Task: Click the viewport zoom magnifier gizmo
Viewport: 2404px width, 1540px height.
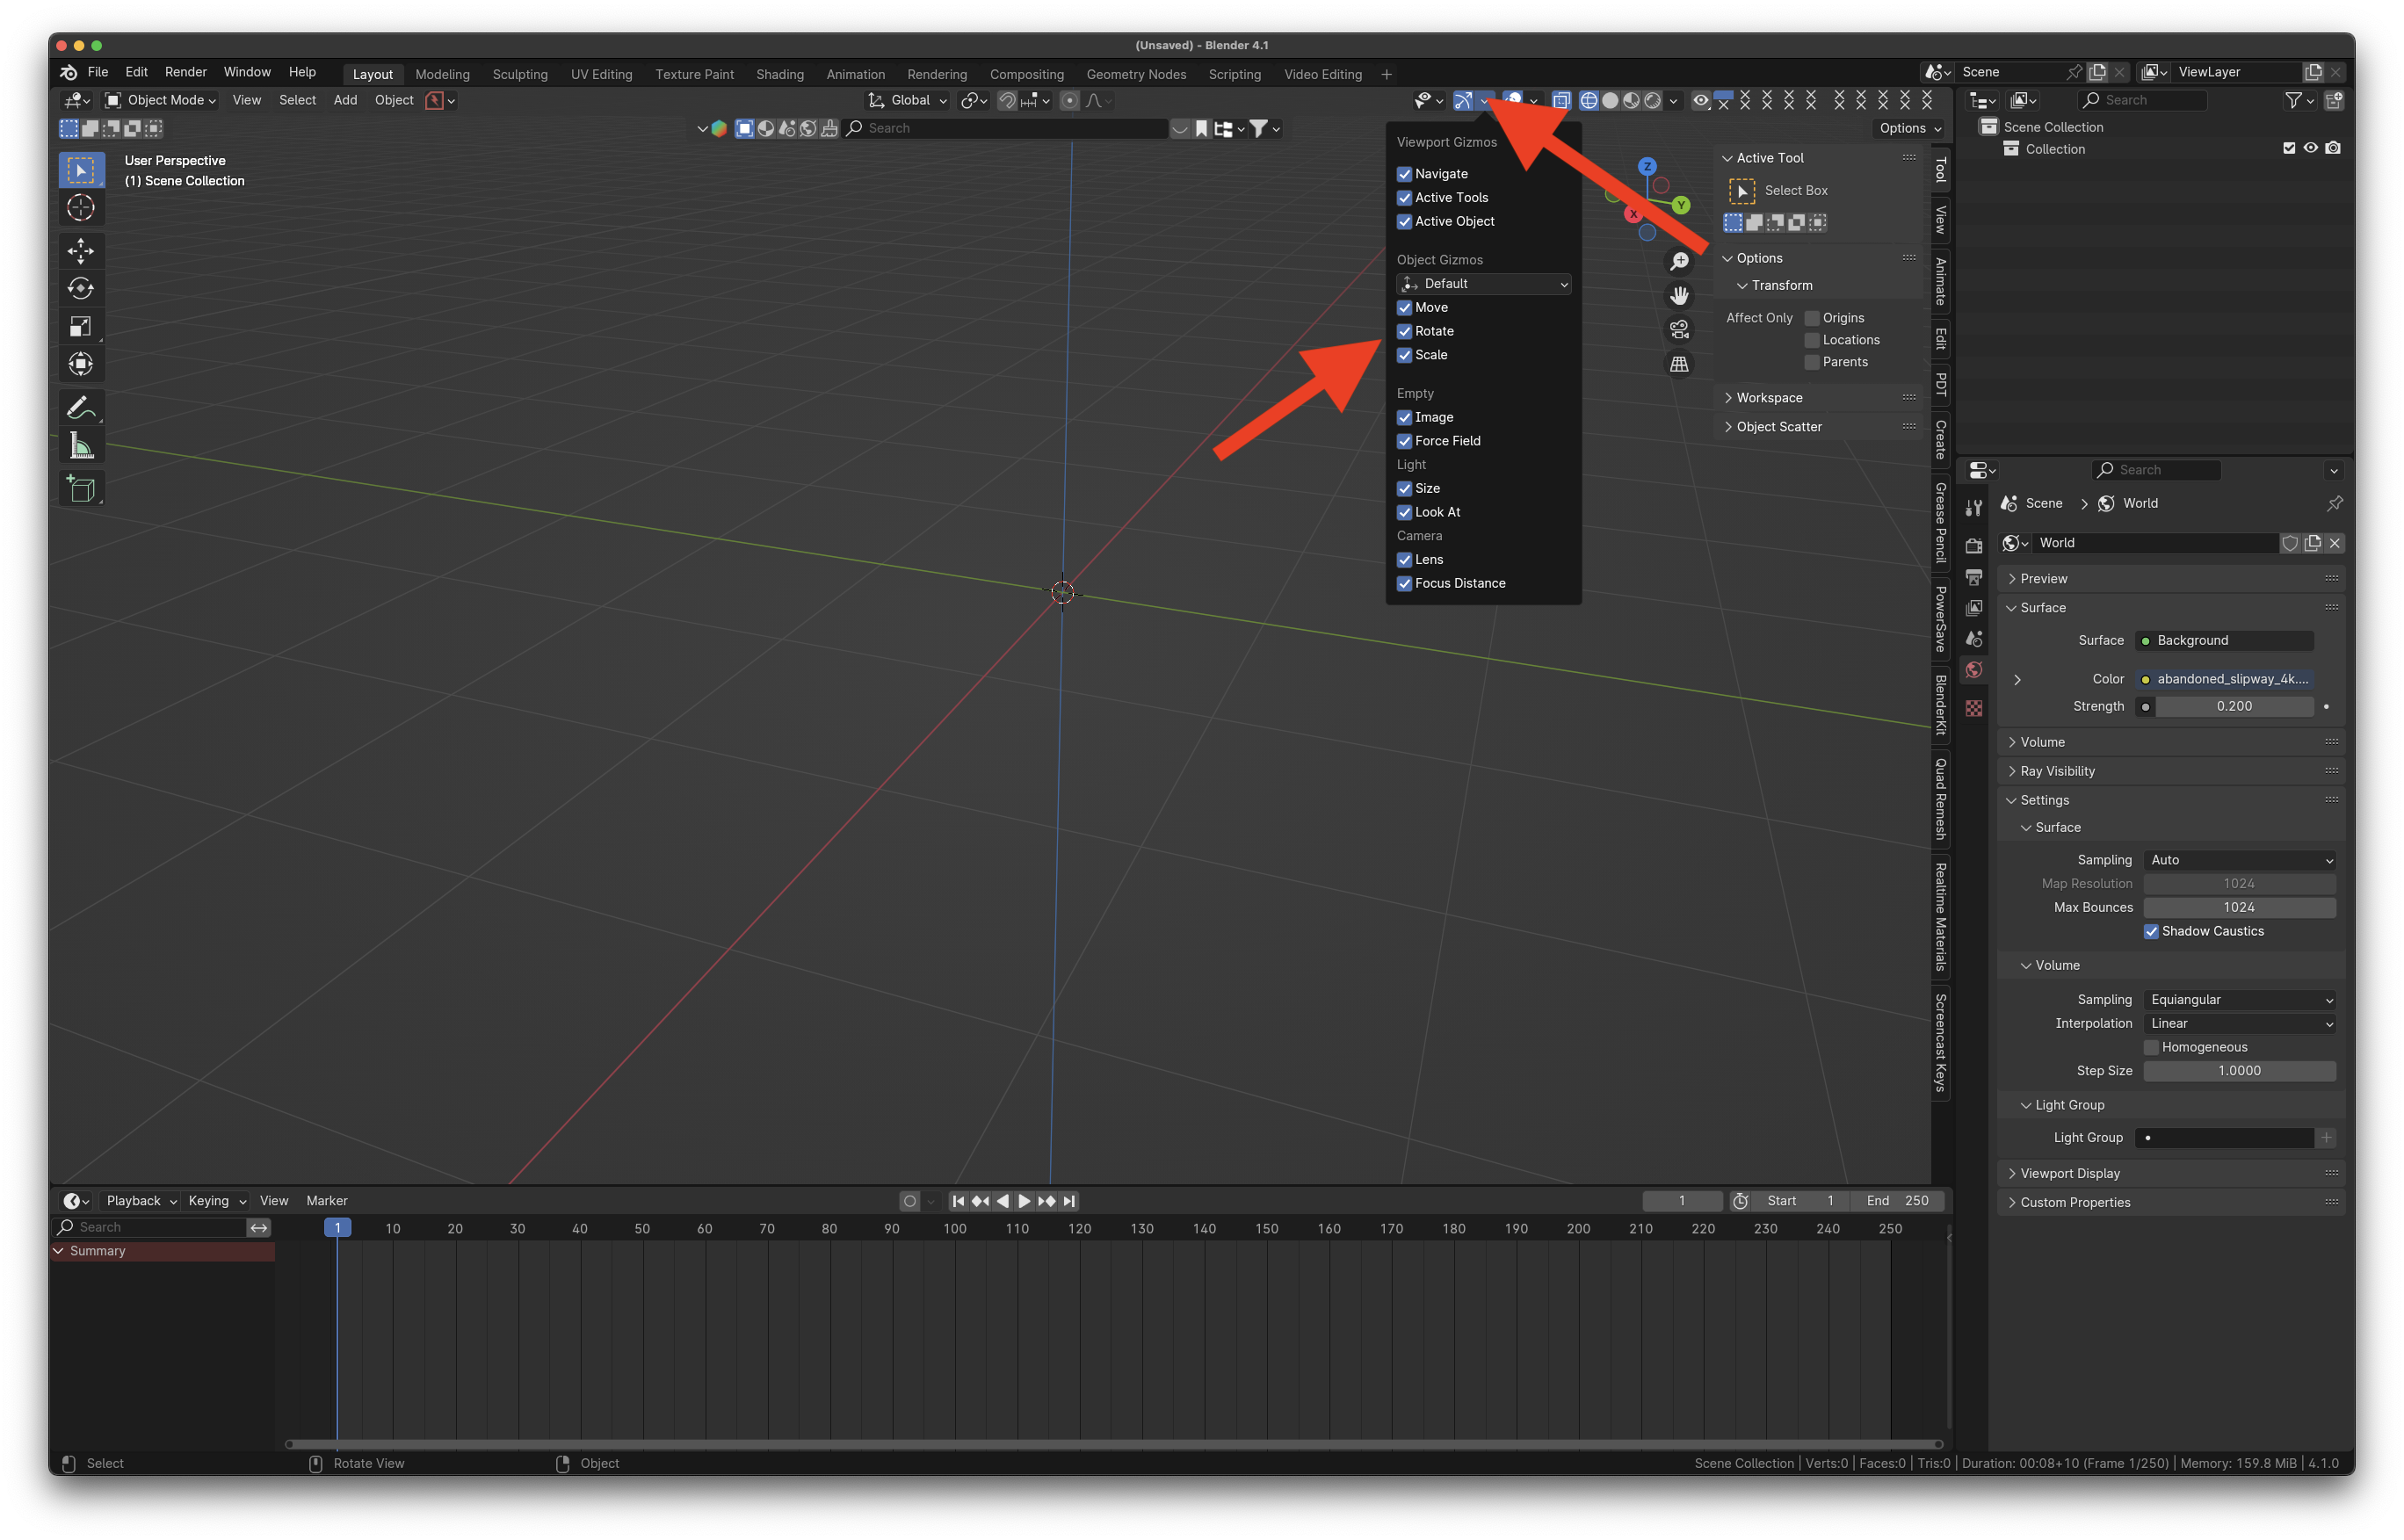Action: coord(1679,262)
